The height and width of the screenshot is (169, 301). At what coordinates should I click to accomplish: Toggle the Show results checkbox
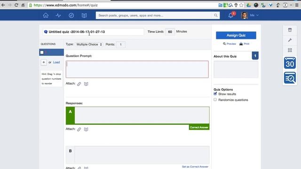pyautogui.click(x=215, y=94)
